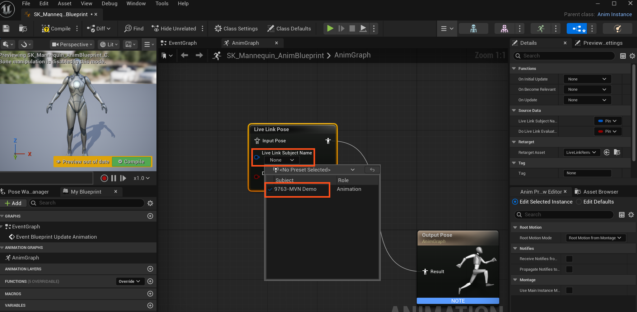Select the Blueprint mode icon in the toolbar
Image resolution: width=637 pixels, height=312 pixels.
click(x=577, y=29)
